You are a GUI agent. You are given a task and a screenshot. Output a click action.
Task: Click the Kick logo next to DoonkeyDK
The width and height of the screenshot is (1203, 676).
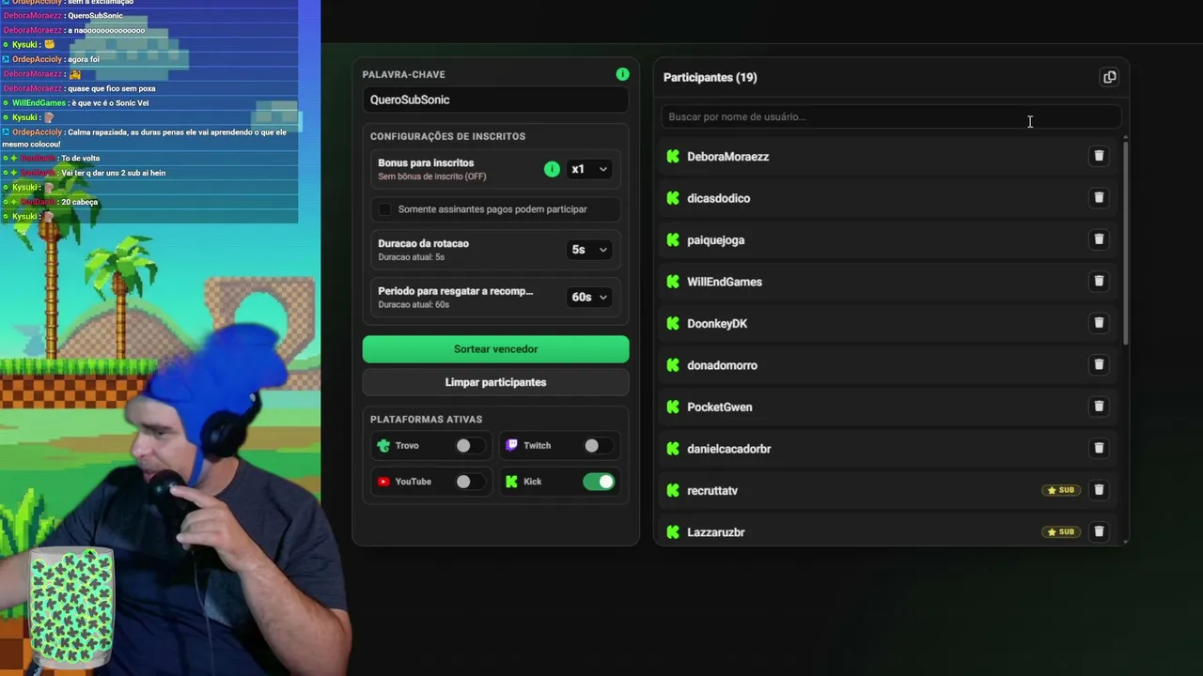pyautogui.click(x=673, y=324)
